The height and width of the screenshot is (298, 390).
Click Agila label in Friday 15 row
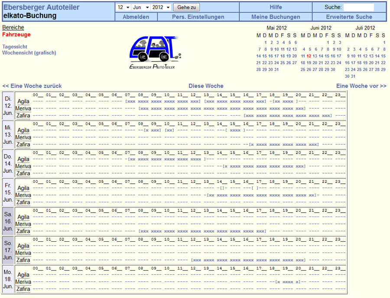tap(23, 188)
